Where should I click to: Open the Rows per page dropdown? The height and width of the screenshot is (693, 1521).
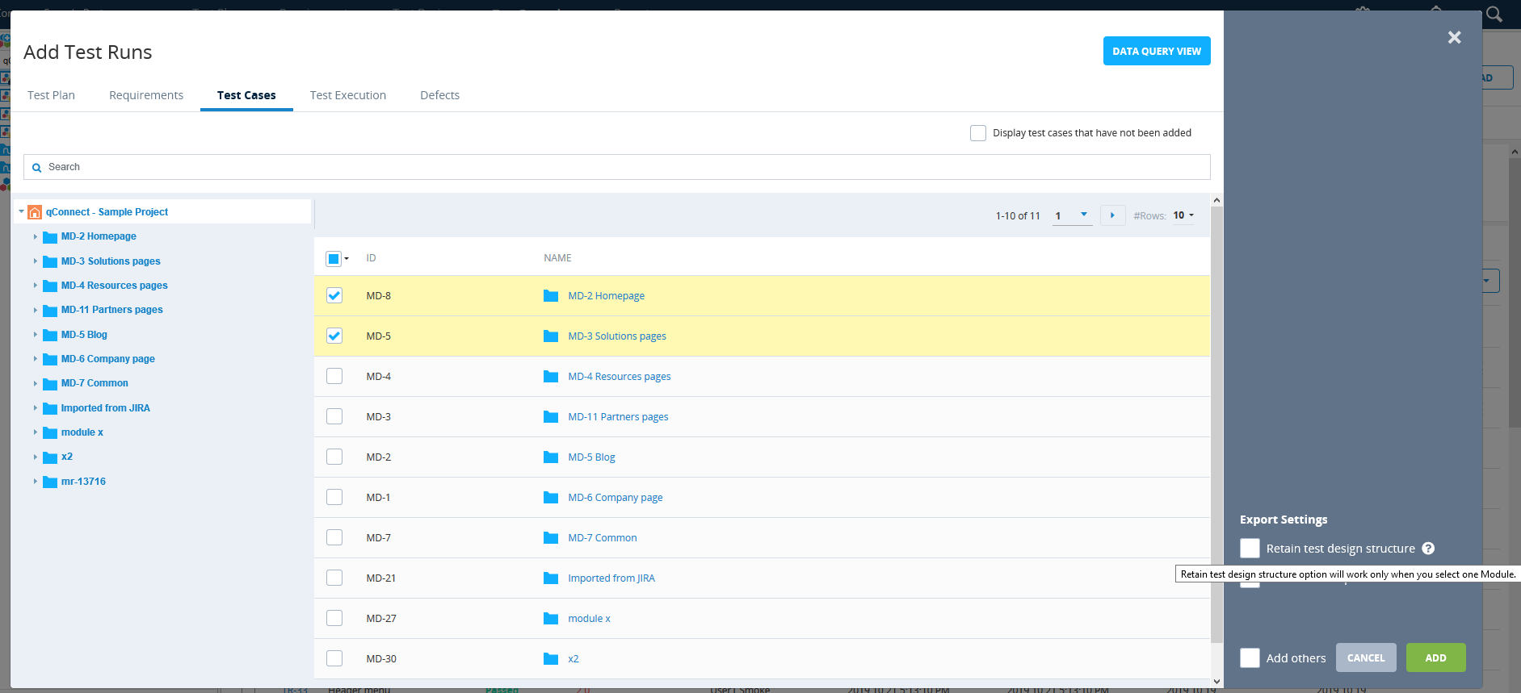coord(1183,215)
